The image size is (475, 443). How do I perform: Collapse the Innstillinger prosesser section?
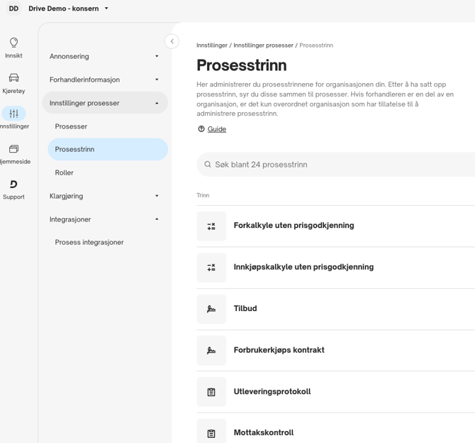105,103
